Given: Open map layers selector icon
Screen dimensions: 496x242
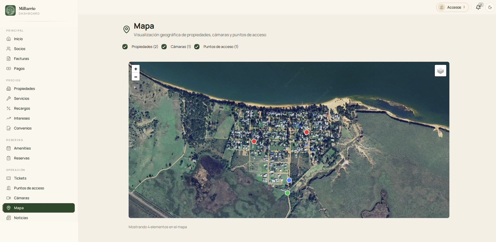Looking at the screenshot, I should point(441,71).
